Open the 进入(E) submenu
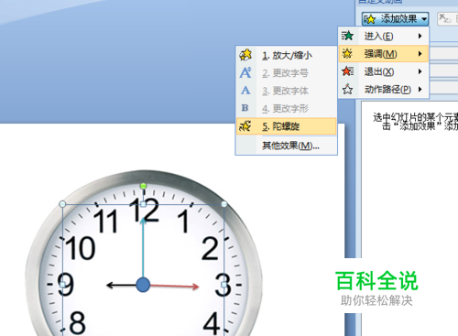The height and width of the screenshot is (336, 458). (x=384, y=37)
